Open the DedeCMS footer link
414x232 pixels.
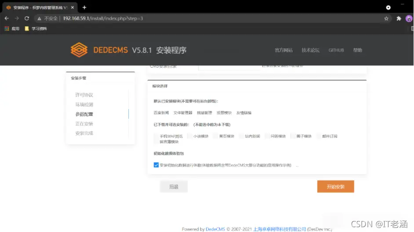[215, 229]
